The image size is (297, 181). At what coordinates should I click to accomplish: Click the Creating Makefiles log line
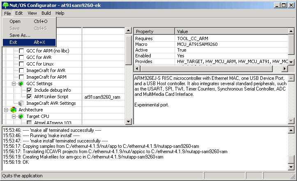click(83, 157)
